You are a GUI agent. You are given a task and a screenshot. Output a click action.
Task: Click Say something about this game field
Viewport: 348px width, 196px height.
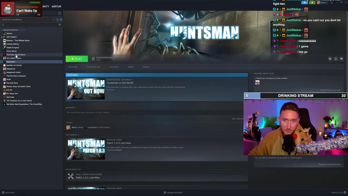pyautogui.click(x=157, y=112)
